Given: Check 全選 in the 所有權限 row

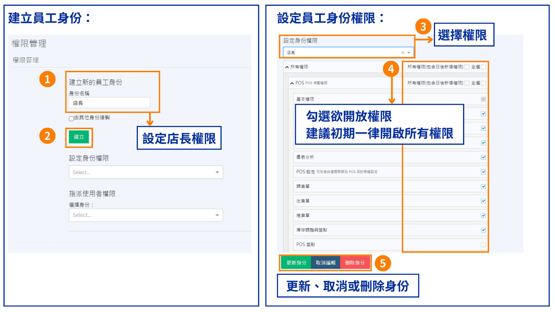Looking at the screenshot, I should 483,67.
